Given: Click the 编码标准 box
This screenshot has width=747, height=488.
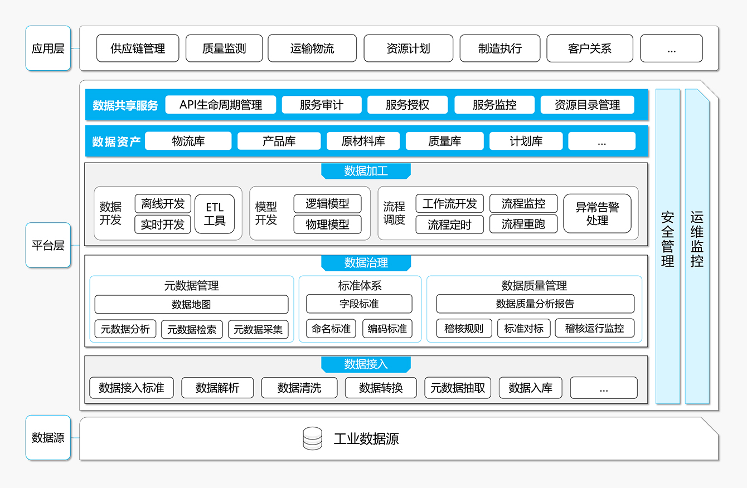Looking at the screenshot, I should click(x=387, y=329).
